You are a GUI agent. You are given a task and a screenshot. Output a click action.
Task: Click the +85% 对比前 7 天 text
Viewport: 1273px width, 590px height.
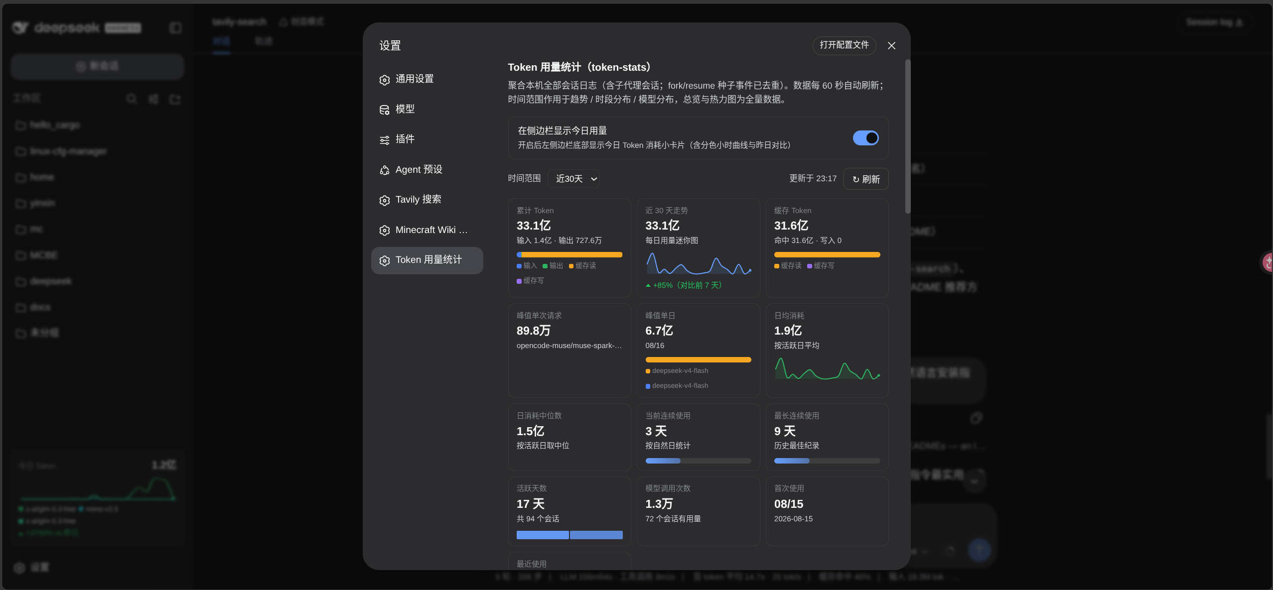(x=684, y=285)
